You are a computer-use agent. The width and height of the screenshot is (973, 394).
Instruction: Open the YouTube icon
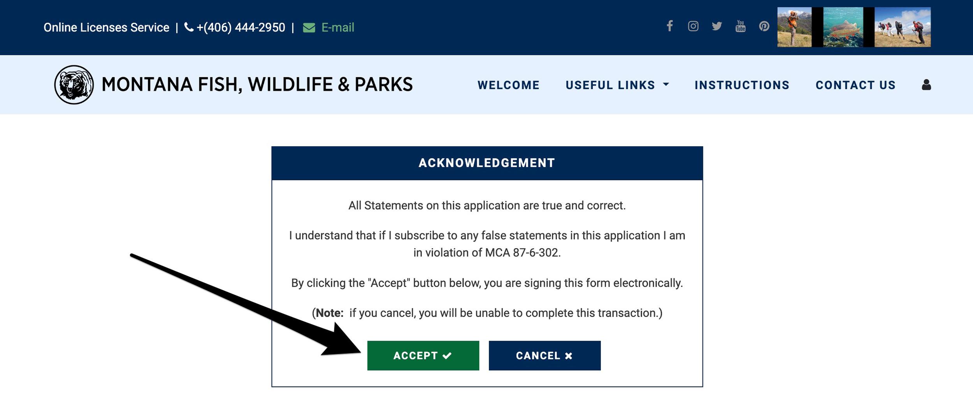click(x=741, y=26)
